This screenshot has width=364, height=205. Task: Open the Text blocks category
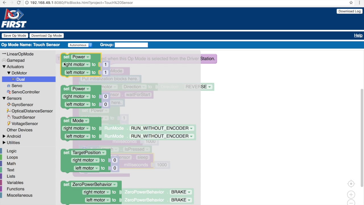(x=11, y=170)
